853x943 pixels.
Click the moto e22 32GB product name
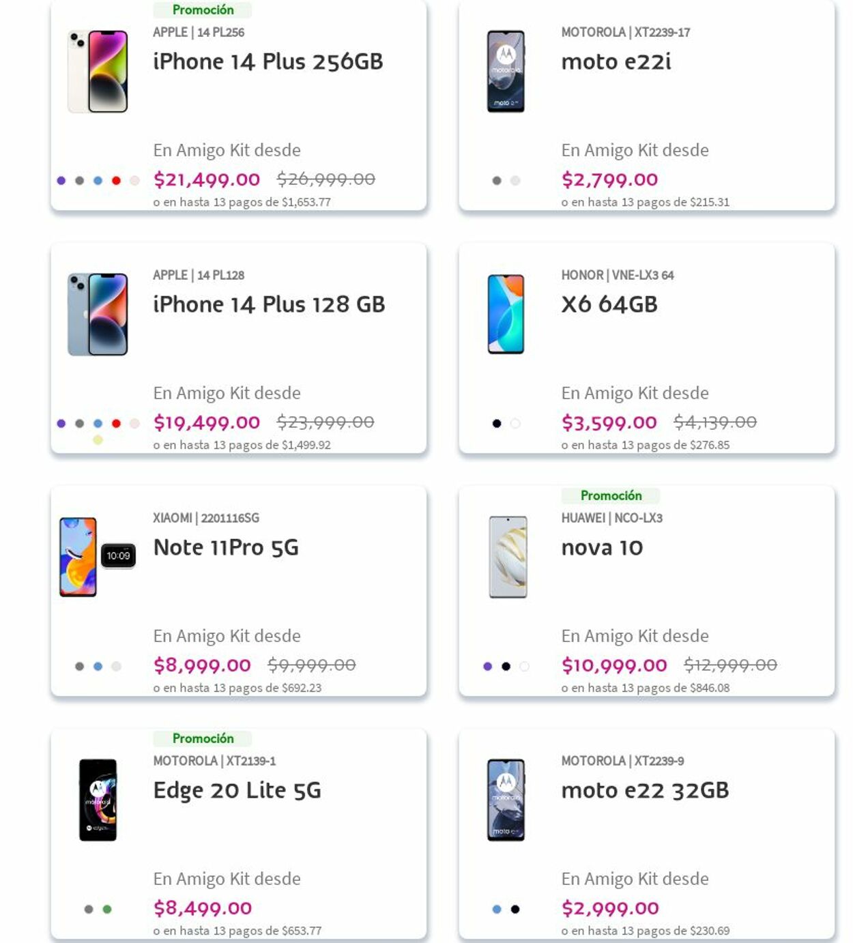coord(645,790)
